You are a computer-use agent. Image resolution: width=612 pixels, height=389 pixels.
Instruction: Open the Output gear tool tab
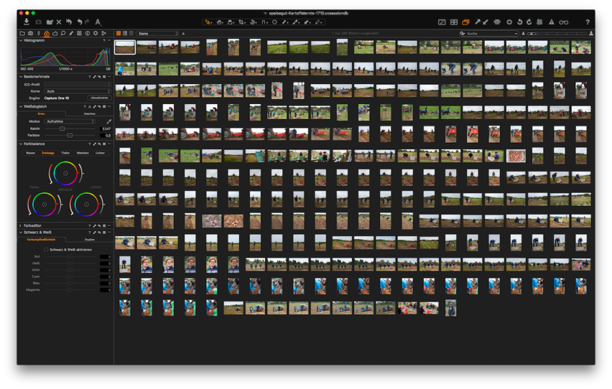click(x=96, y=34)
